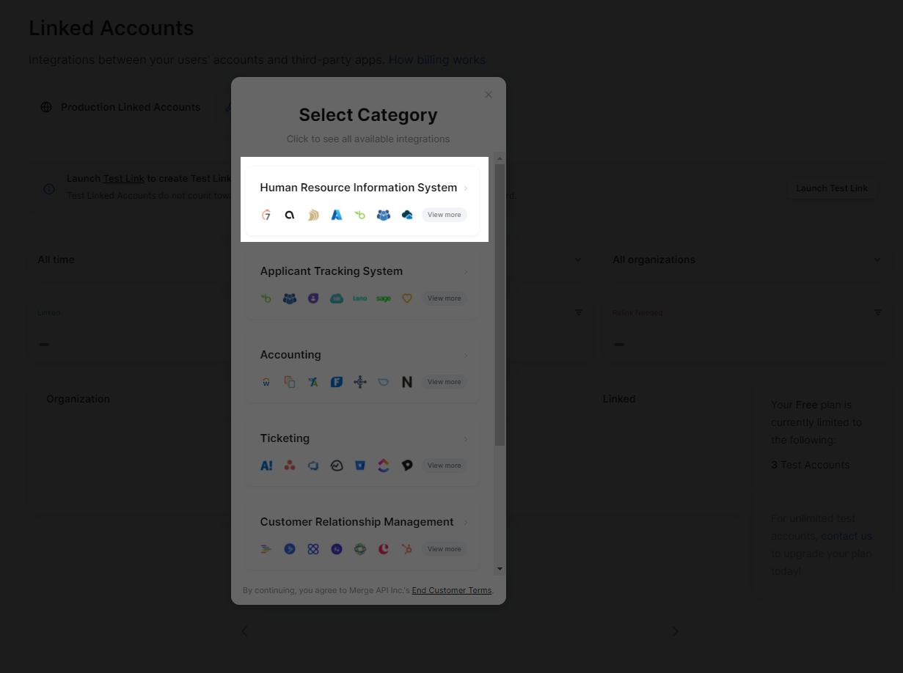The image size is (903, 673).
Task: Click the purple person badge icon under Applicant Tracking System
Action: click(313, 298)
